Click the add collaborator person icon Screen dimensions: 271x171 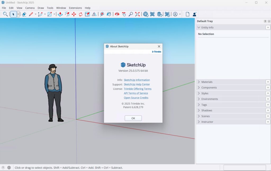195,14
